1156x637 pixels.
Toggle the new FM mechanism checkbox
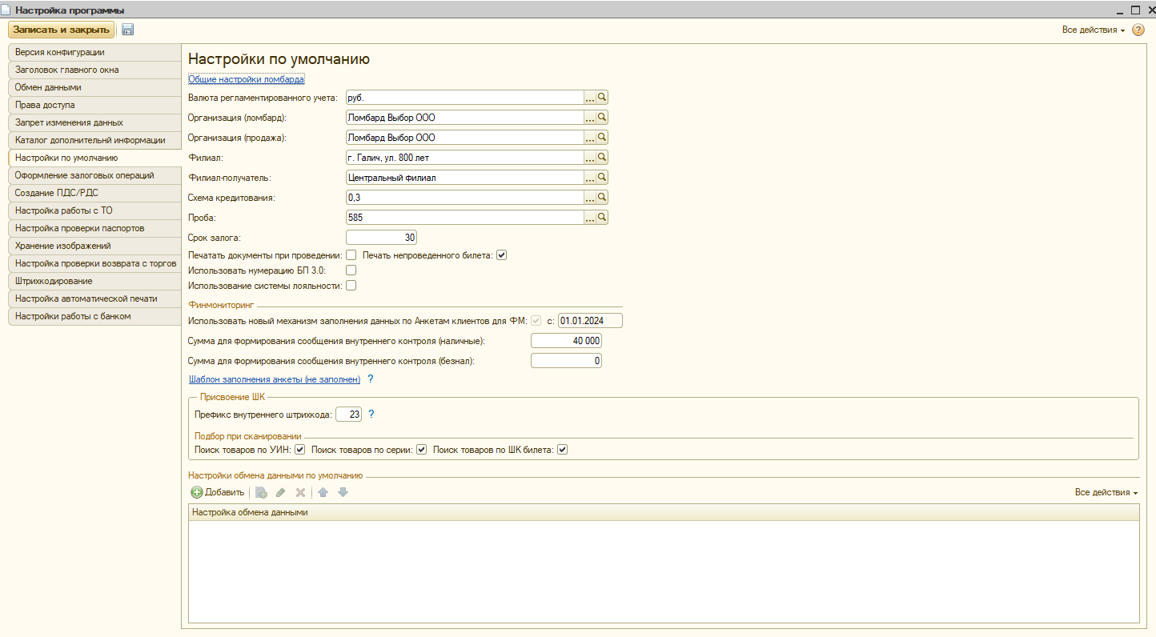[536, 321]
